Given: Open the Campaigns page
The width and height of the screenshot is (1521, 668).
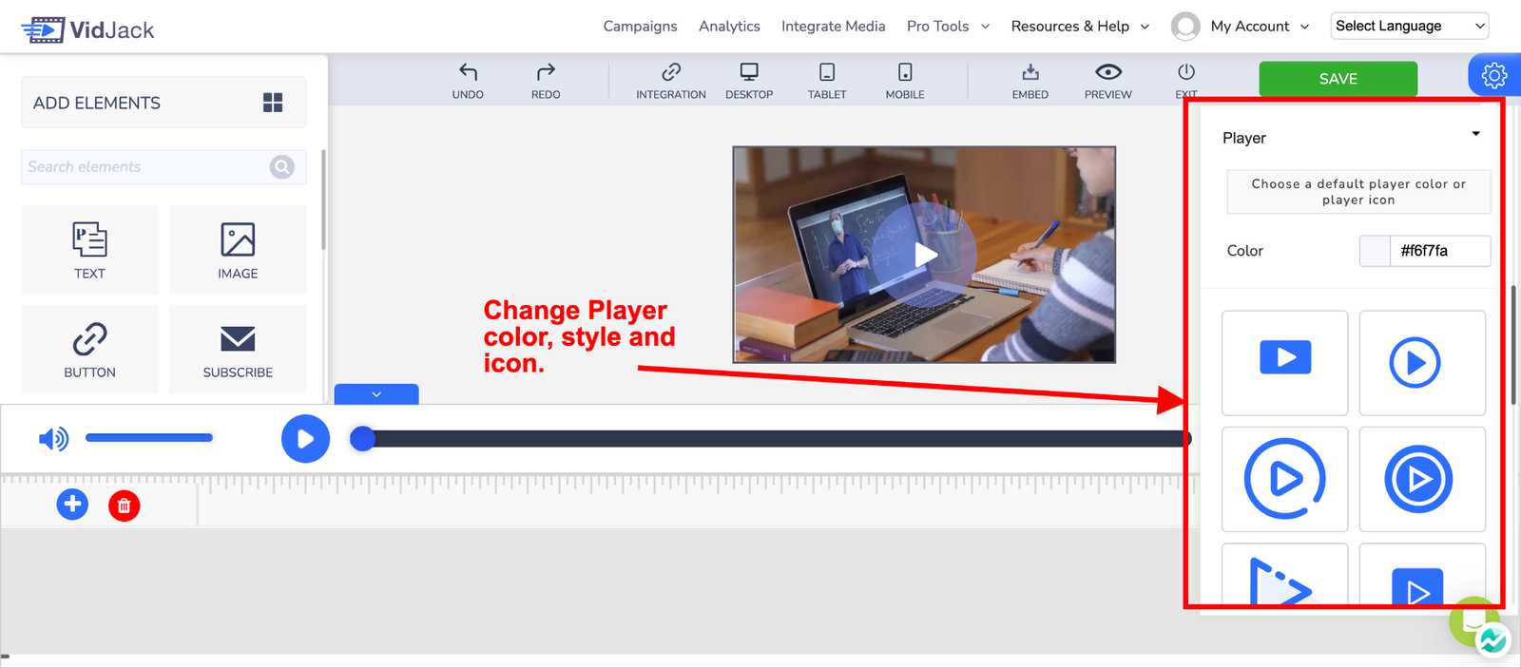Looking at the screenshot, I should [x=640, y=27].
